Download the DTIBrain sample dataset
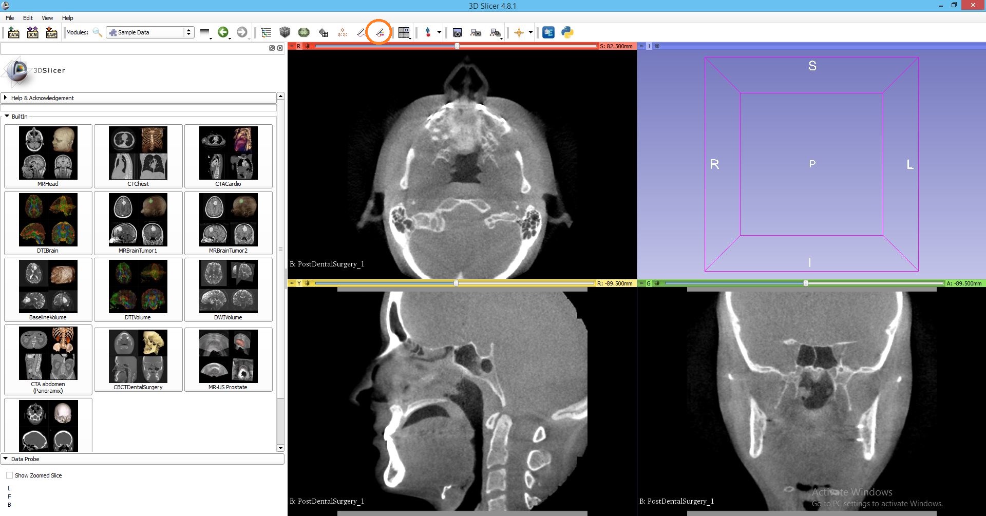The height and width of the screenshot is (516, 986). [48, 223]
